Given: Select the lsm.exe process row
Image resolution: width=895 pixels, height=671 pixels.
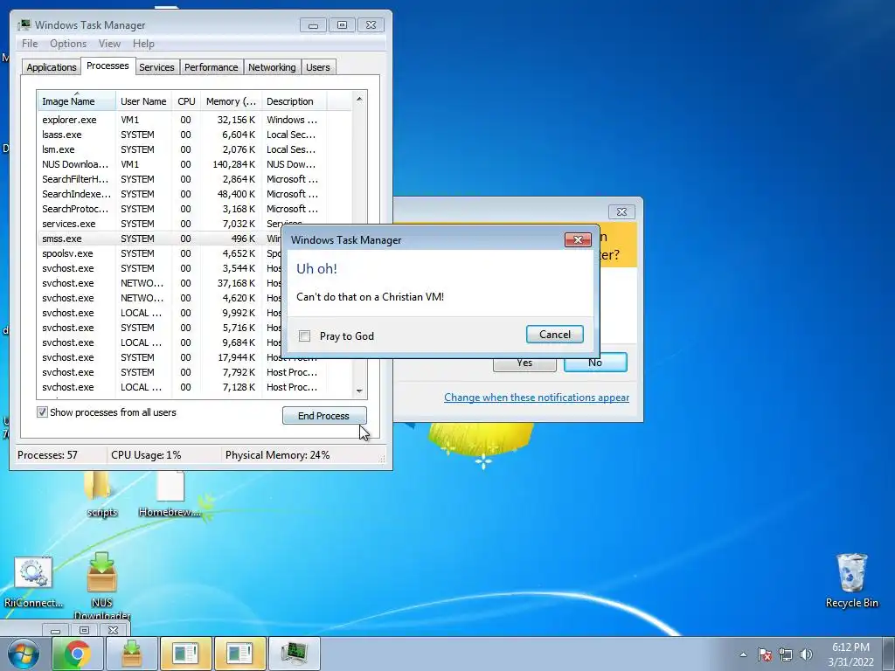Looking at the screenshot, I should 194,149.
